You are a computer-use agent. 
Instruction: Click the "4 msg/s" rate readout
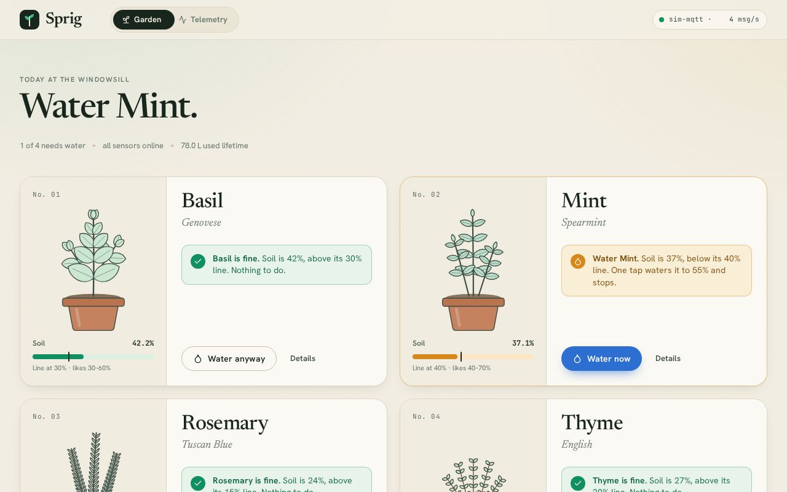(744, 20)
